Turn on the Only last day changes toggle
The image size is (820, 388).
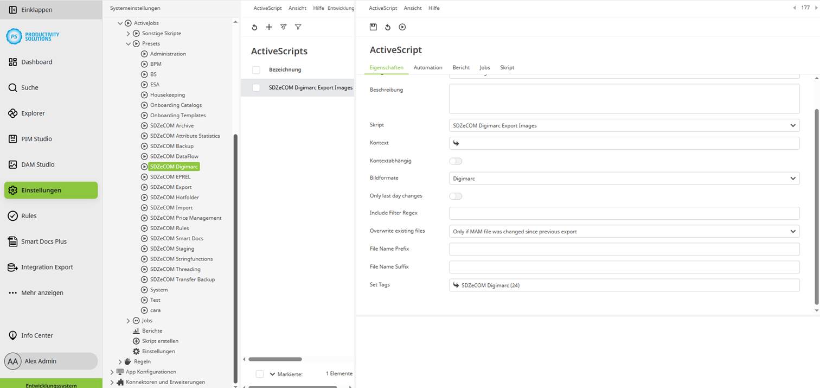click(456, 196)
